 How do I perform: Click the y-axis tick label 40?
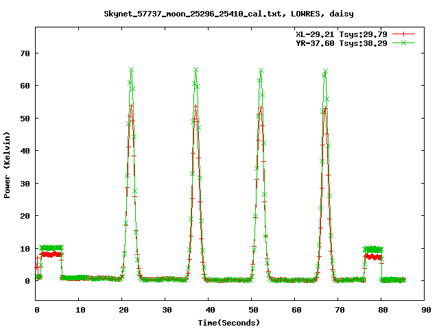(25, 151)
